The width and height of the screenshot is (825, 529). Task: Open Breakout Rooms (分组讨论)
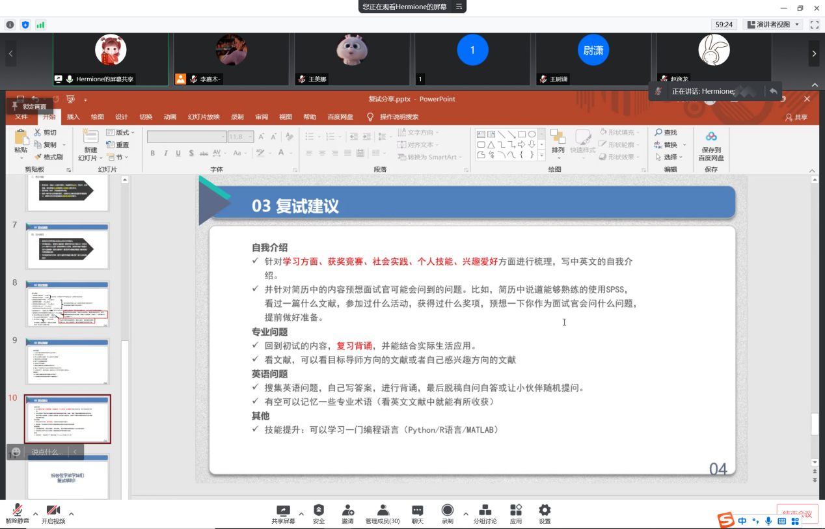[485, 511]
